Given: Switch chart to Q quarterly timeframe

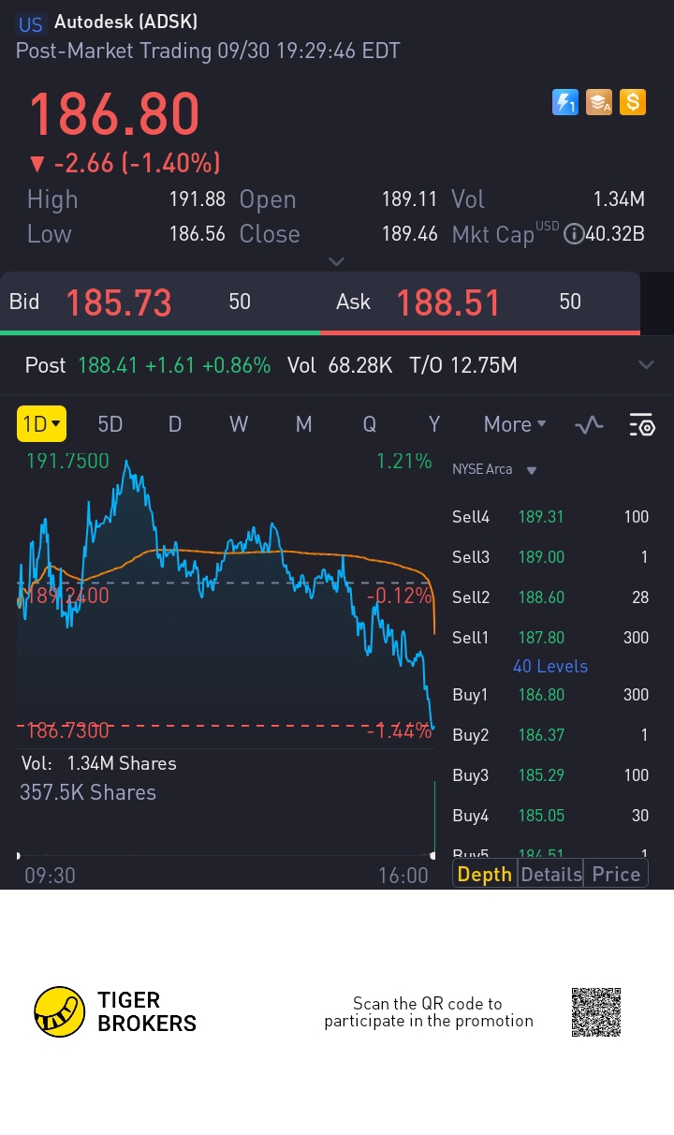Looking at the screenshot, I should [369, 424].
